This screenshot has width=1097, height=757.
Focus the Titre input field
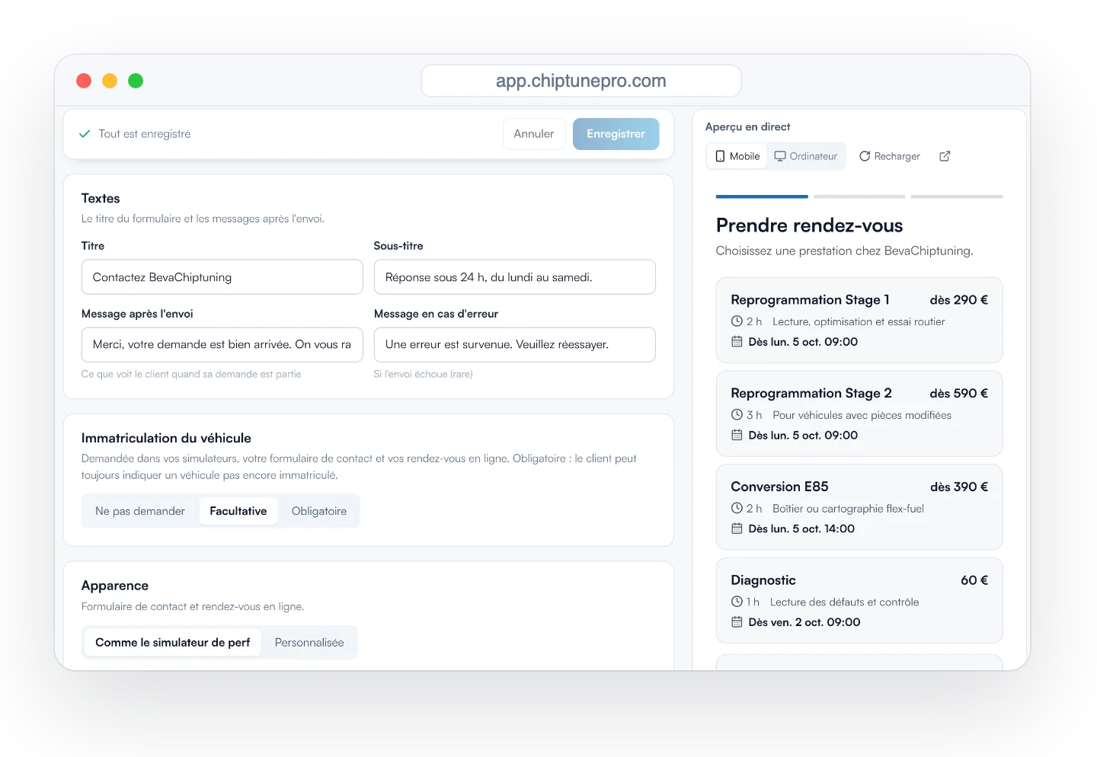[222, 277]
